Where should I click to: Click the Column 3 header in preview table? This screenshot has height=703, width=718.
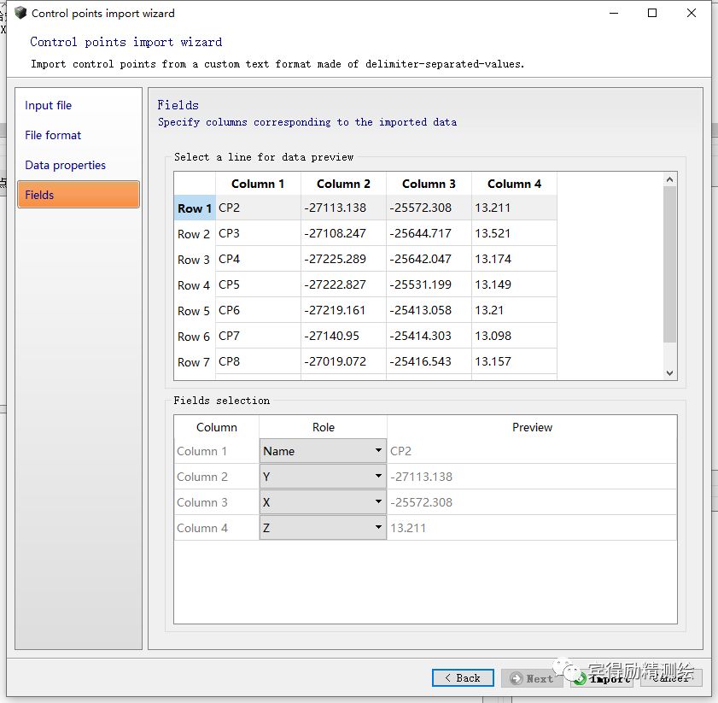pyautogui.click(x=429, y=184)
